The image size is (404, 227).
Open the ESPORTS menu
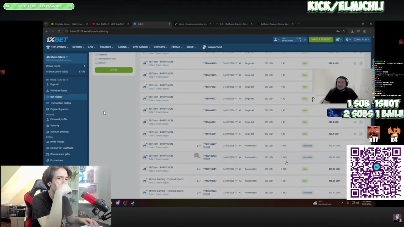[161, 47]
